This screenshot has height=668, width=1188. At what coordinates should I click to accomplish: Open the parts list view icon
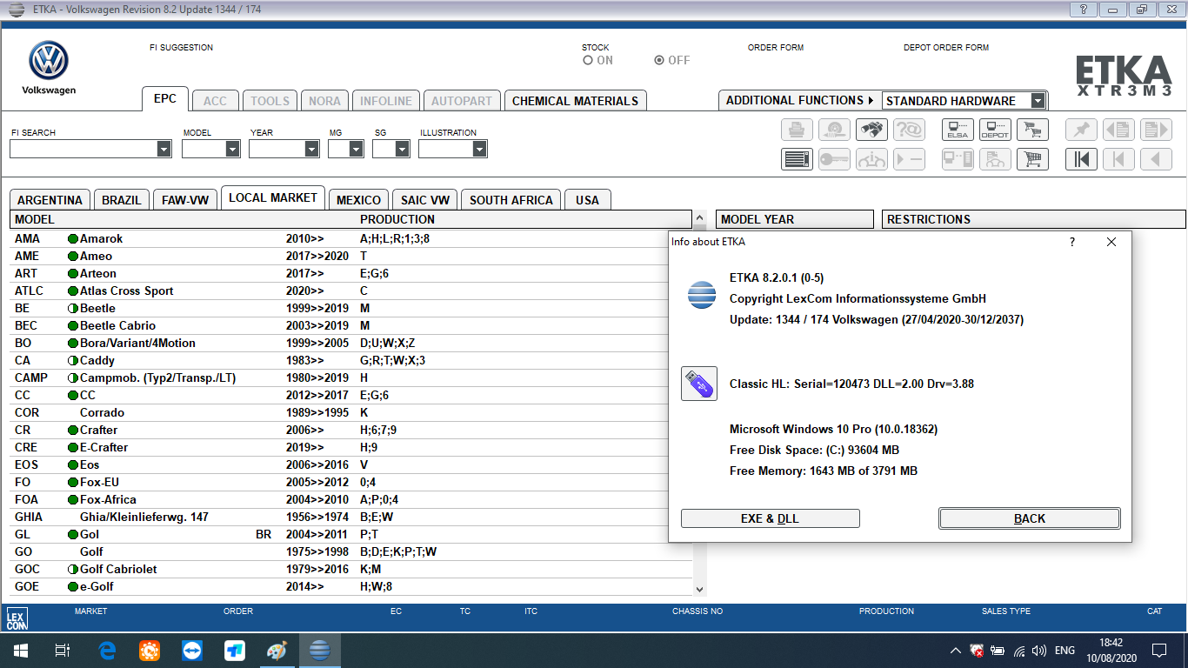point(797,159)
